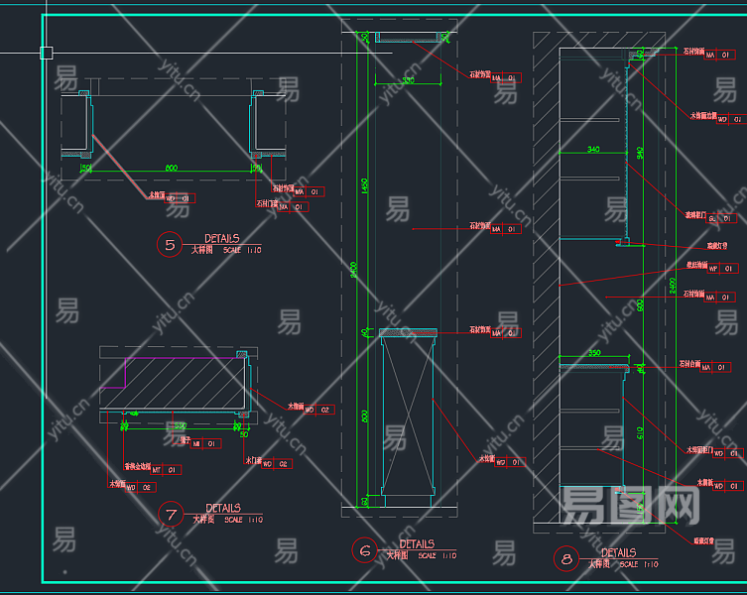
Task: Select the DETAILS title above detail 5
Action: click(x=222, y=239)
